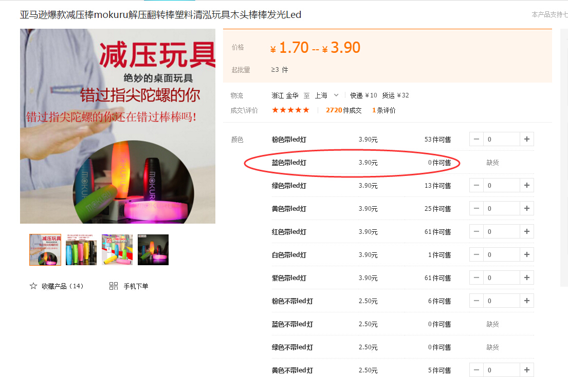Select fourth thumbnail with dark background
This screenshot has width=568, height=377.
pyautogui.click(x=153, y=250)
